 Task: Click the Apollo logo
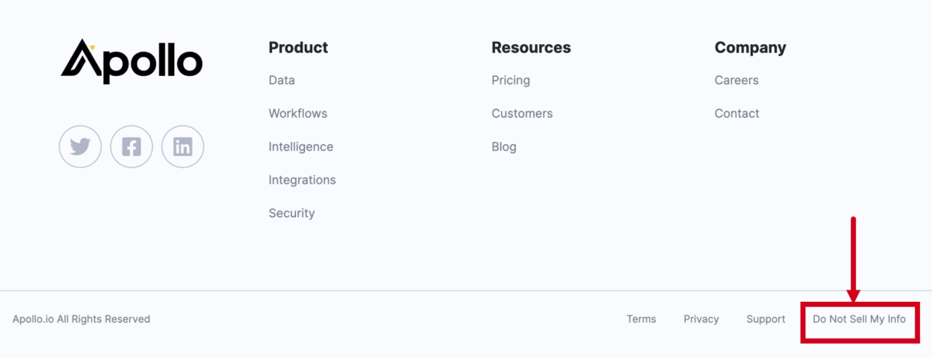coord(132,61)
